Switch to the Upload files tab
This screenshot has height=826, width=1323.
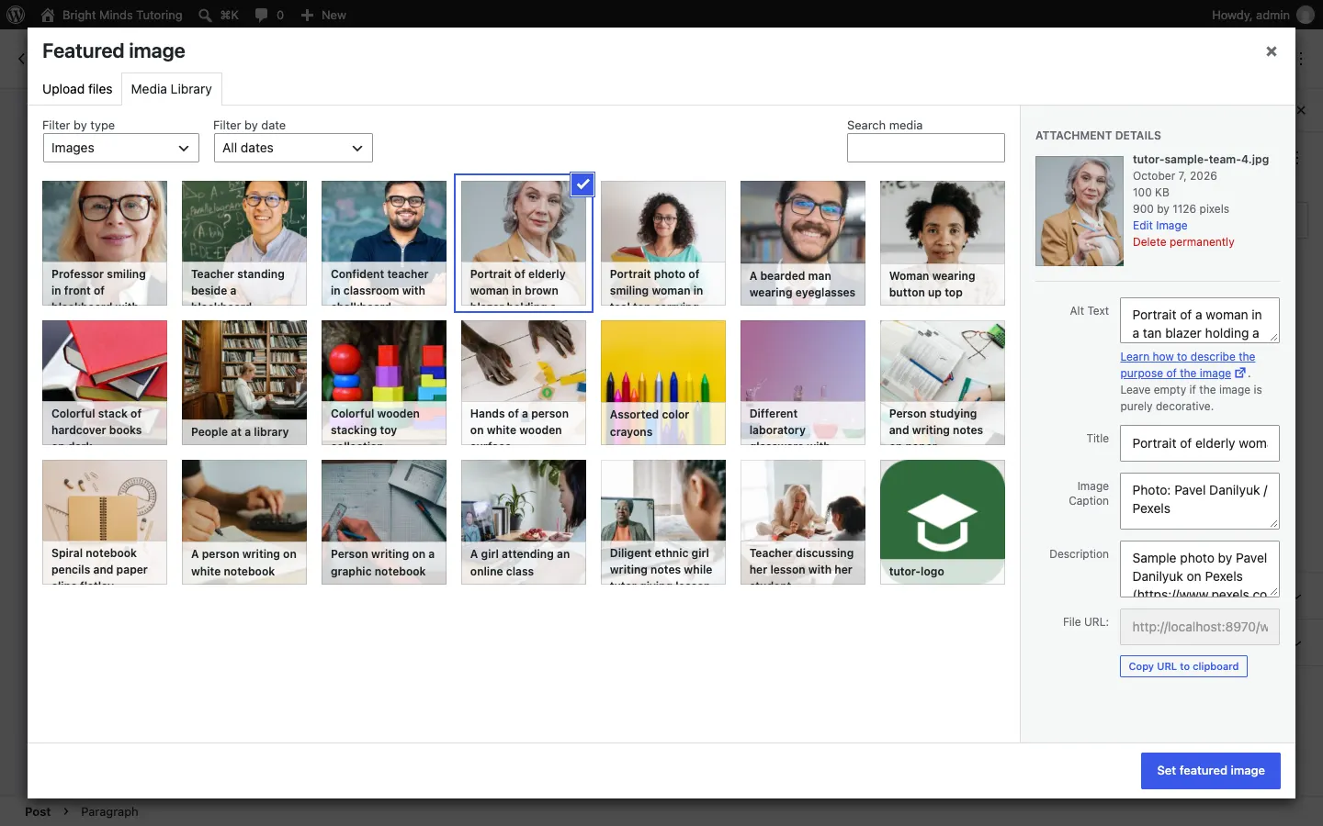coord(77,89)
